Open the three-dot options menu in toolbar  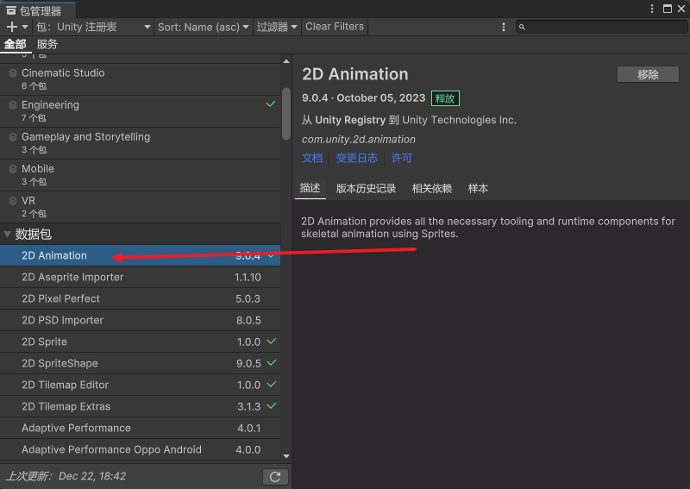[x=504, y=27]
